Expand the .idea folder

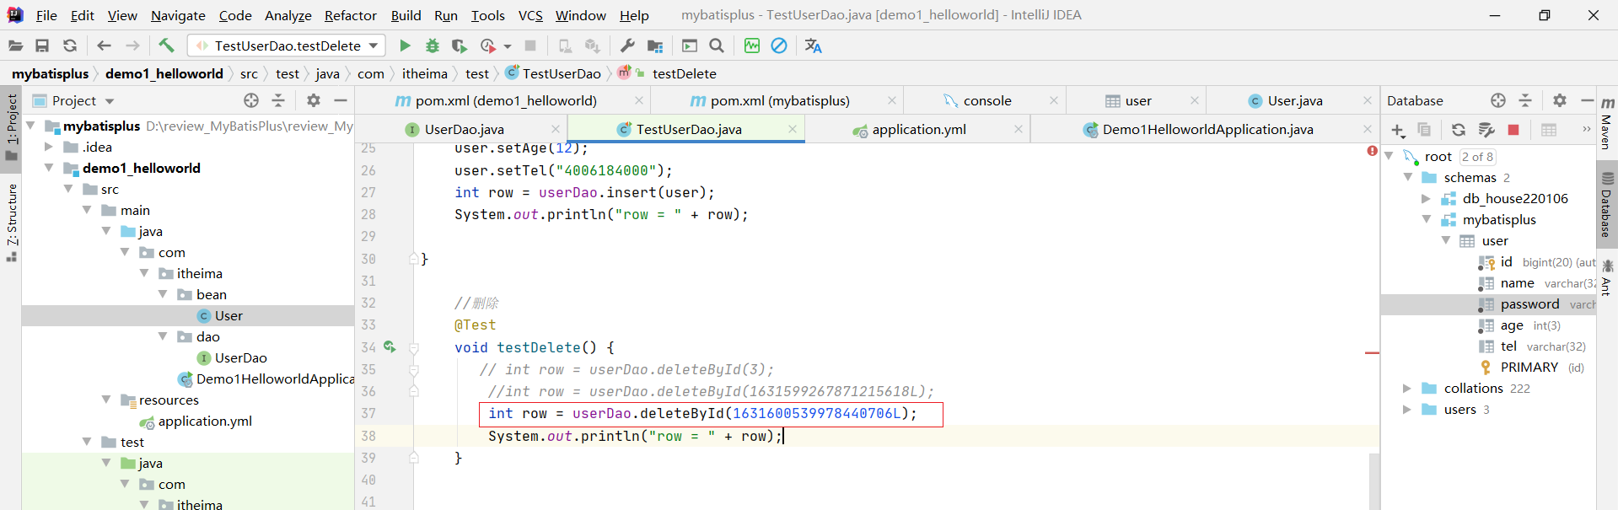point(50,147)
